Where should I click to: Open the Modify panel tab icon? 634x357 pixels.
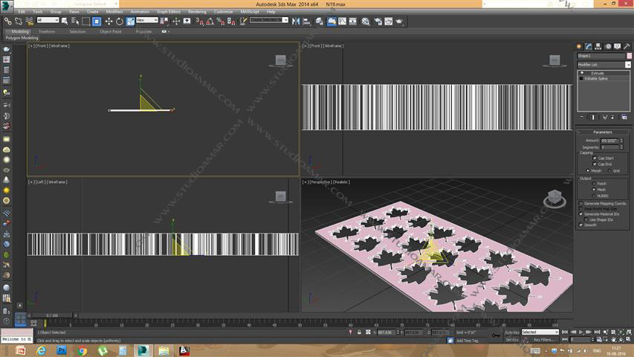click(588, 47)
